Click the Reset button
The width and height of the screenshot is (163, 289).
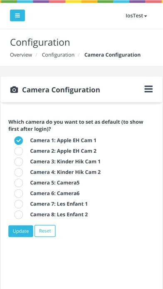point(45,231)
